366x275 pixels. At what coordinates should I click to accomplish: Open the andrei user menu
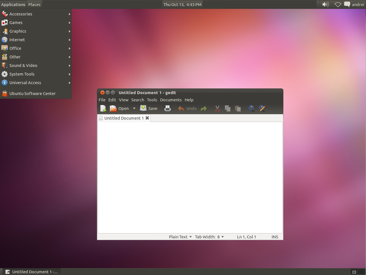click(358, 4)
